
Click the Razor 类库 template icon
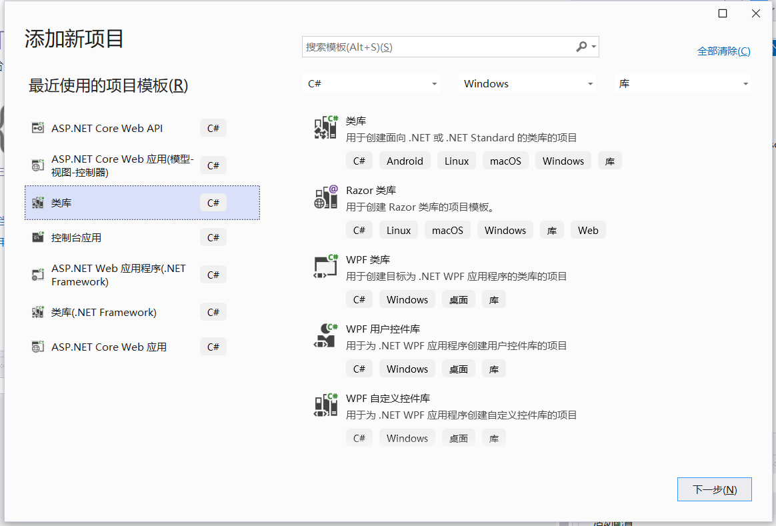(325, 197)
